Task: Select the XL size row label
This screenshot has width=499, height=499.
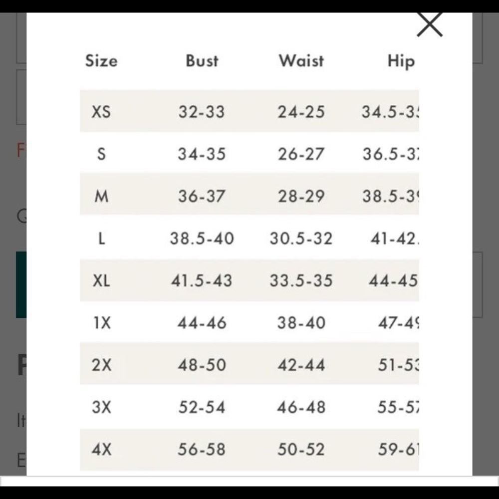Action: 101,281
